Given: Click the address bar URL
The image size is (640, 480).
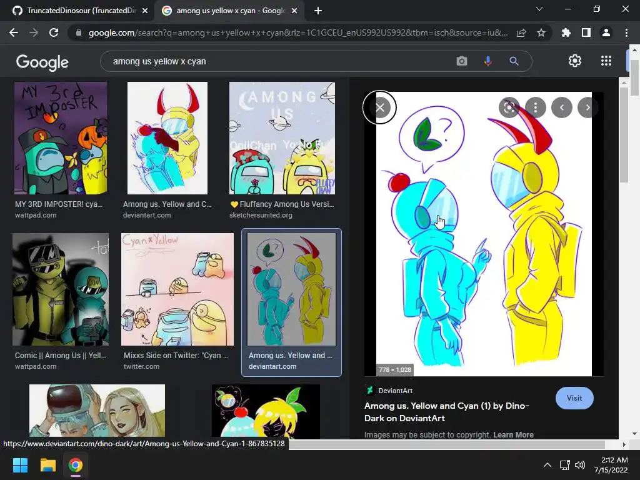Looking at the screenshot, I should pyautogui.click(x=298, y=32).
